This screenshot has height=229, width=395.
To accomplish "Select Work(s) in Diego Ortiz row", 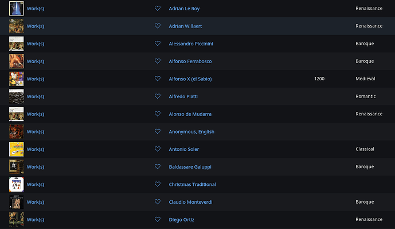I will pos(36,220).
